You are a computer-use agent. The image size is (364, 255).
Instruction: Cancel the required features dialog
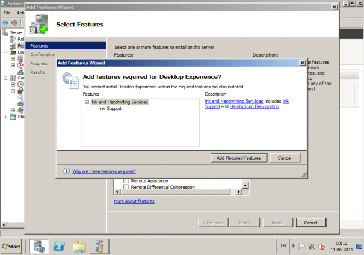285,158
